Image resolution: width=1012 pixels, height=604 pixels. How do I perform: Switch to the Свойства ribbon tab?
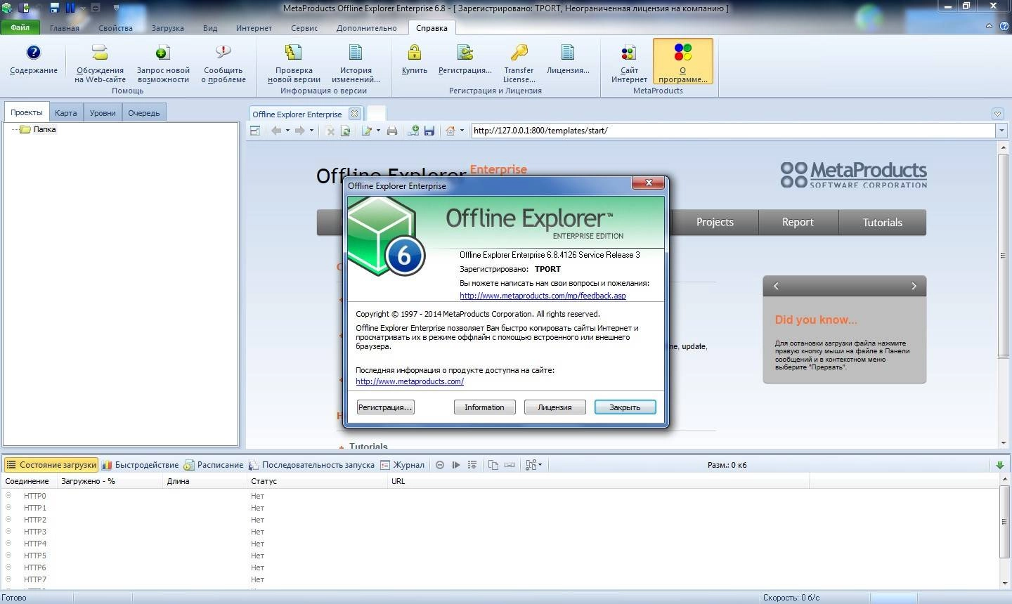coord(115,28)
